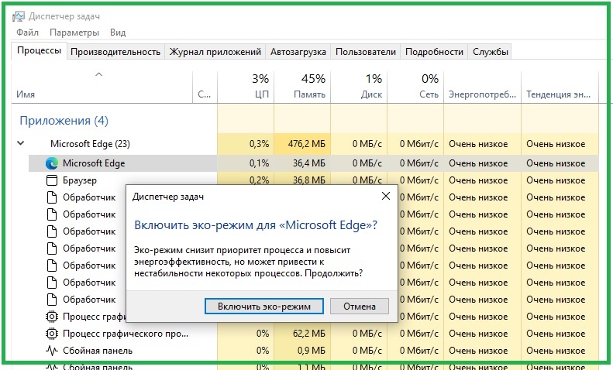
Task: Sort by ЦП 3% column header
Action: point(246,87)
